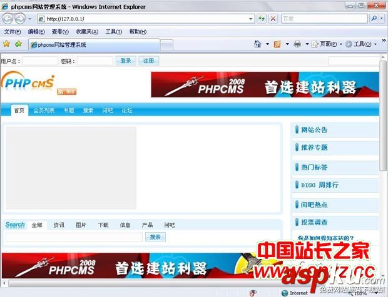Image resolution: width=388 pixels, height=297 pixels.
Task: Click the DIGG 周排行 sidebar heading
Action: tap(320, 185)
